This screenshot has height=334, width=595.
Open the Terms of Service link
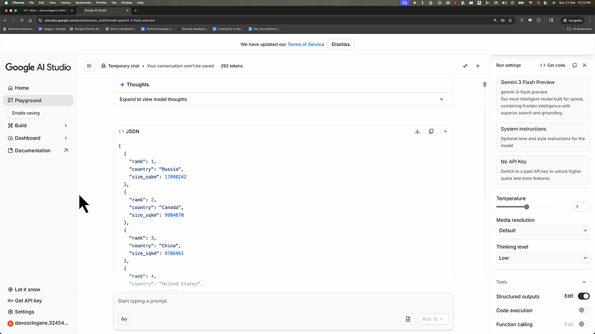(306, 44)
